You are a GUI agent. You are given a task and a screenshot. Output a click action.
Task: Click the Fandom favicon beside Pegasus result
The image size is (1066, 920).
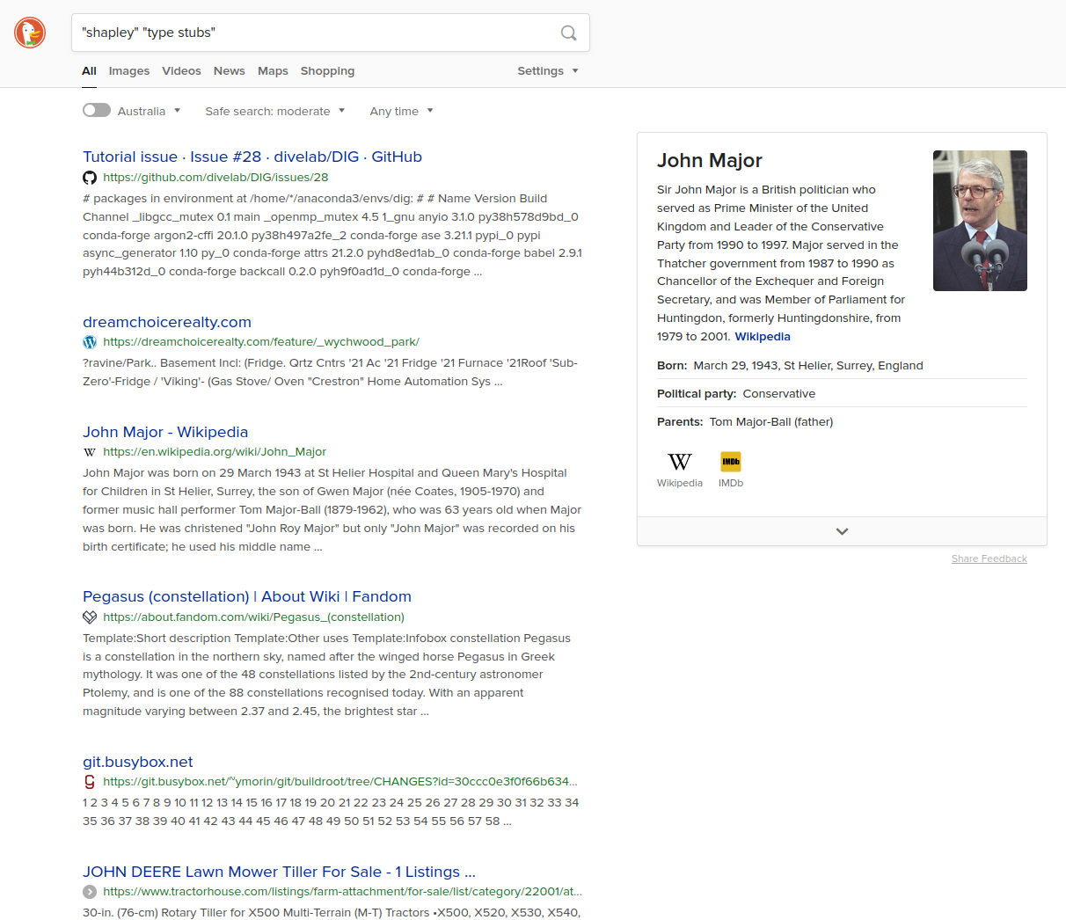click(90, 617)
